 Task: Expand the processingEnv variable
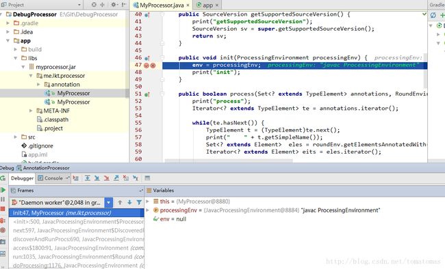[148, 210]
